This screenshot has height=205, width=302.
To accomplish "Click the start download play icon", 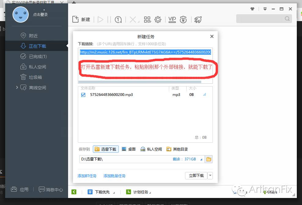I will 100,20.
